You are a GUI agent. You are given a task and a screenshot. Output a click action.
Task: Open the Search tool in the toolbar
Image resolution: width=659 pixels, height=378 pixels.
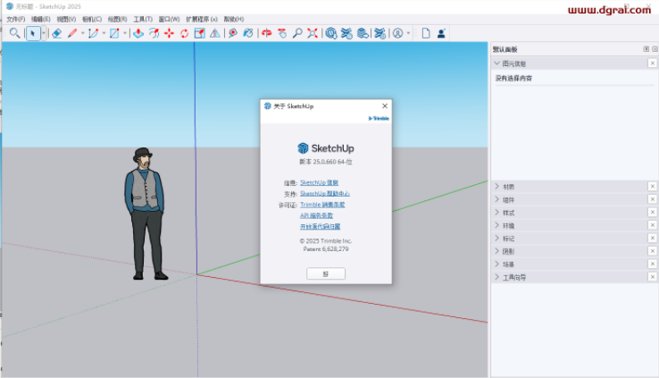[14, 33]
